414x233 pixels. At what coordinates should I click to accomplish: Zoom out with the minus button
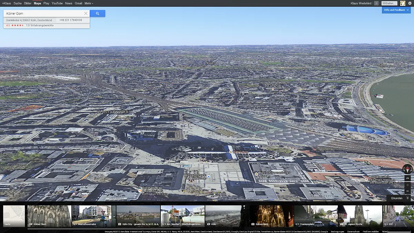pyautogui.click(x=407, y=191)
